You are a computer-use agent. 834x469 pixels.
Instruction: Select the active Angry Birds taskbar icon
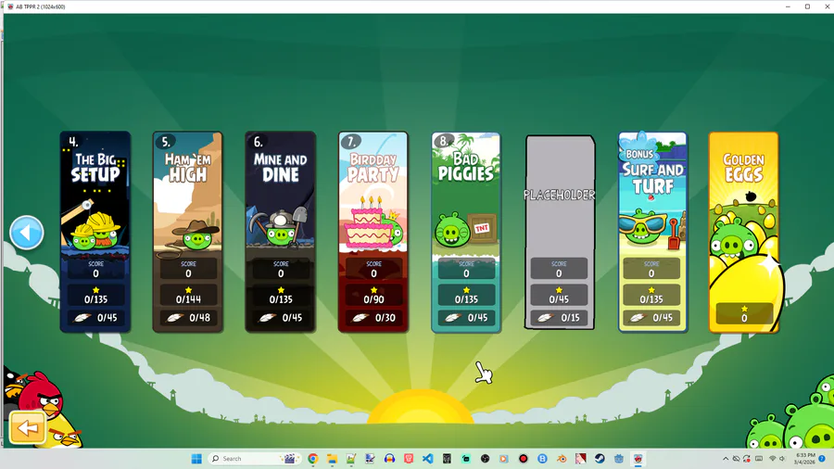638,459
